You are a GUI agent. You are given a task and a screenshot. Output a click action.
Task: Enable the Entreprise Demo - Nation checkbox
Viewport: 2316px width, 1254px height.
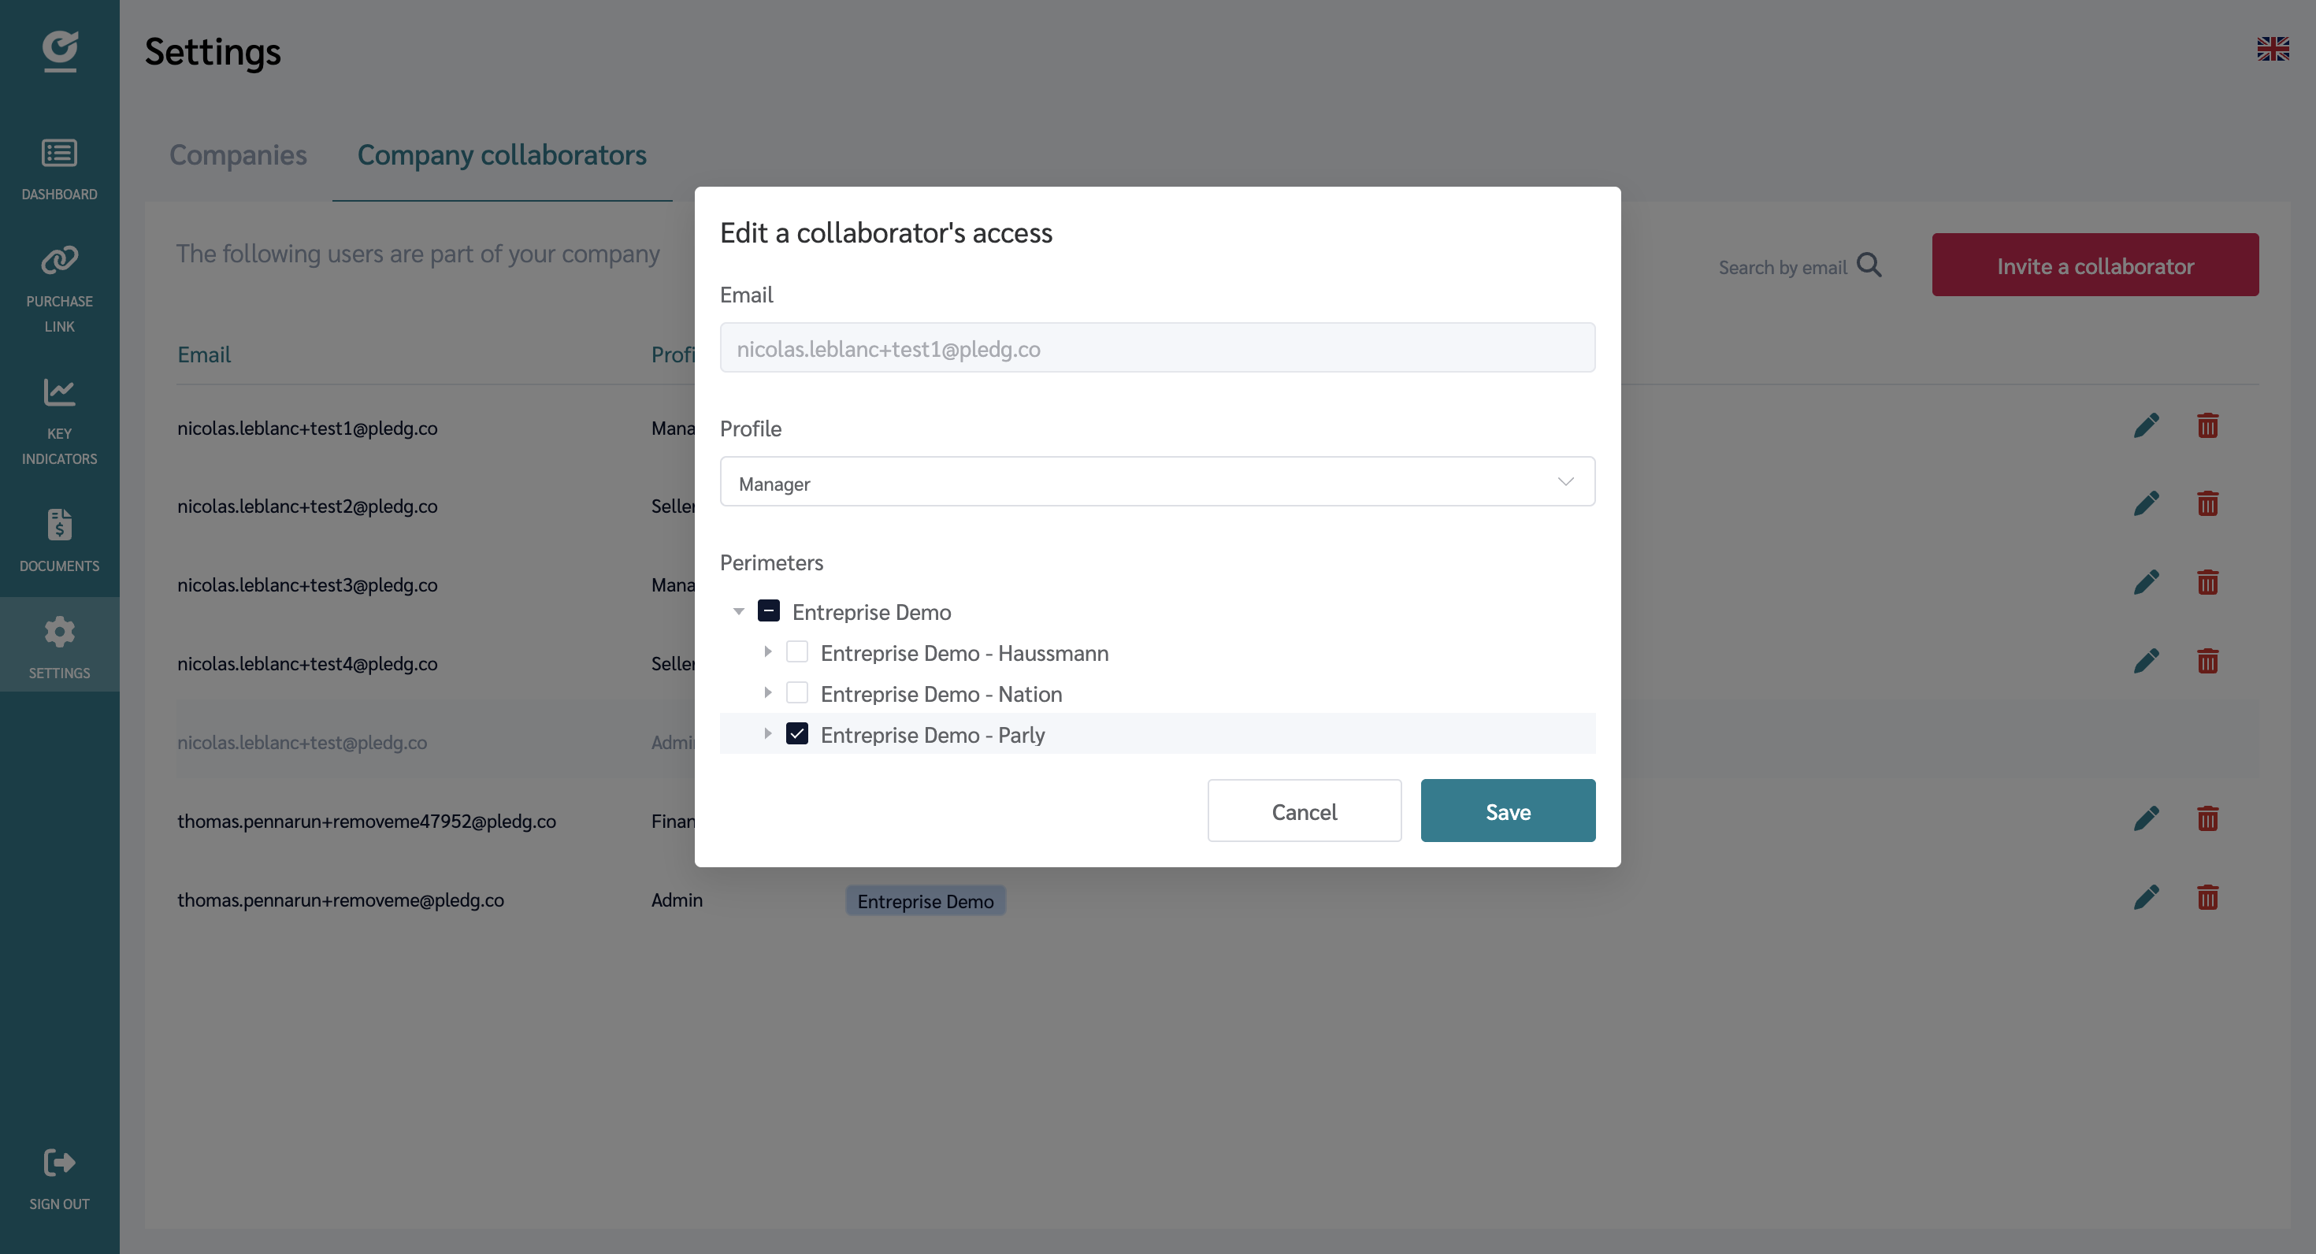(796, 693)
